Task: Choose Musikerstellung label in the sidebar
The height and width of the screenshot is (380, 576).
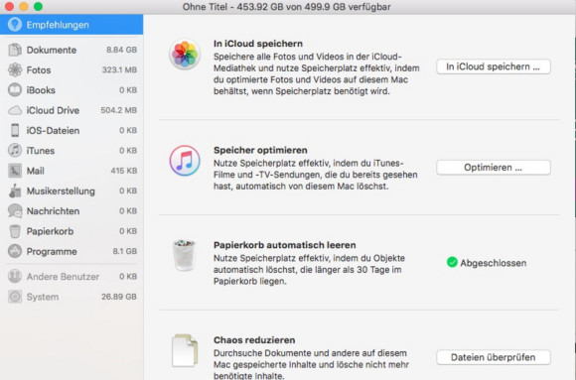Action: (x=61, y=191)
